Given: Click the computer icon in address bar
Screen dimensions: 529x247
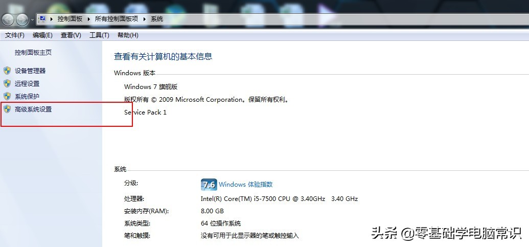Looking at the screenshot, I should point(42,19).
